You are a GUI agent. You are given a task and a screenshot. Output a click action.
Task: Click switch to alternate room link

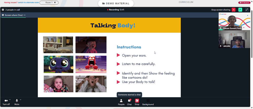(28, 3)
